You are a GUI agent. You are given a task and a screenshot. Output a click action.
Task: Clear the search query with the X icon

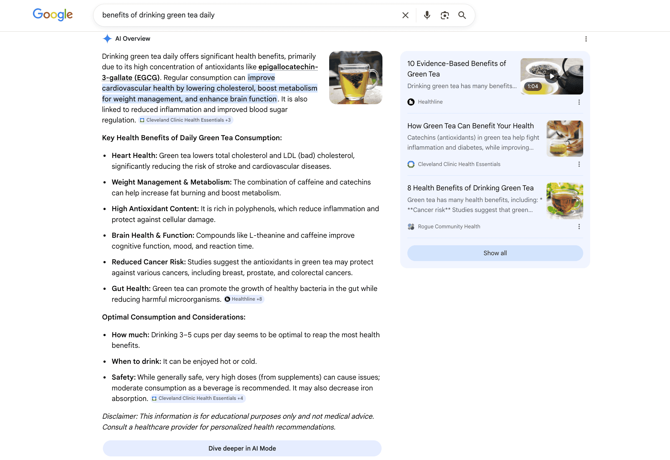pyautogui.click(x=405, y=15)
